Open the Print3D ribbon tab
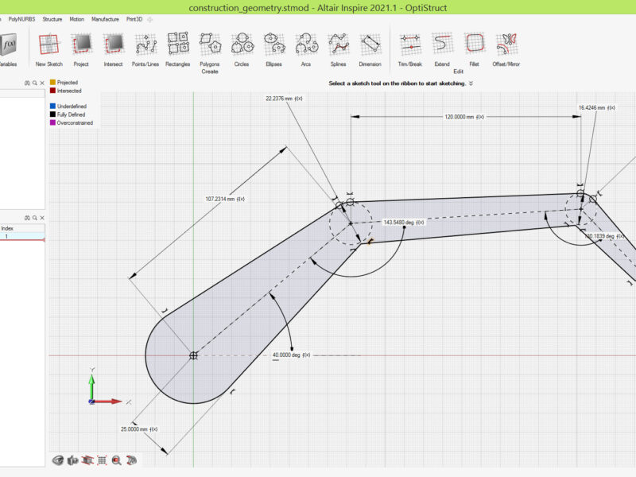Viewport: 636px width, 477px height. click(x=134, y=19)
